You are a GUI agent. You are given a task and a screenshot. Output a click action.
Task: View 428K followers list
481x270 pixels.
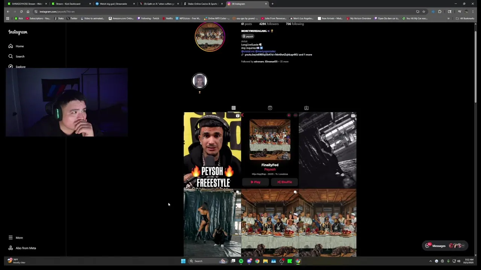[x=269, y=24]
